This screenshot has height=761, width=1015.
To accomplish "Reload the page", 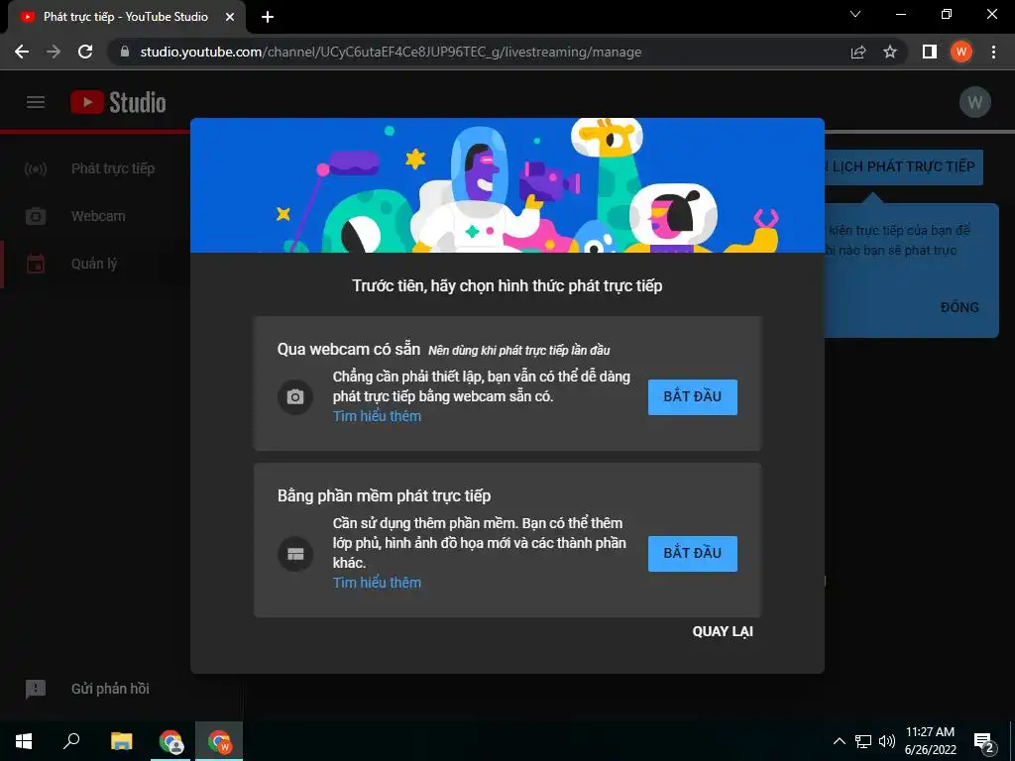I will [85, 52].
